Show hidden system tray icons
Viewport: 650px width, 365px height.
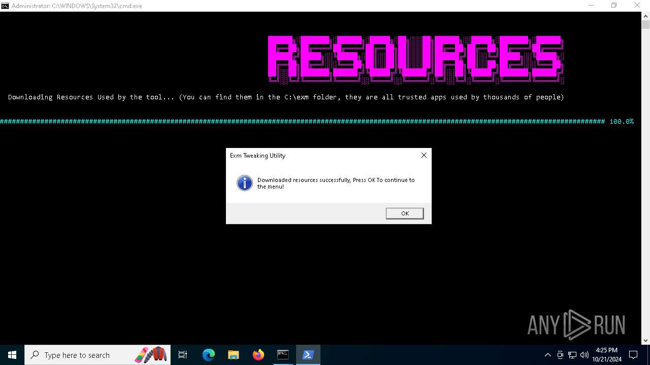point(547,355)
